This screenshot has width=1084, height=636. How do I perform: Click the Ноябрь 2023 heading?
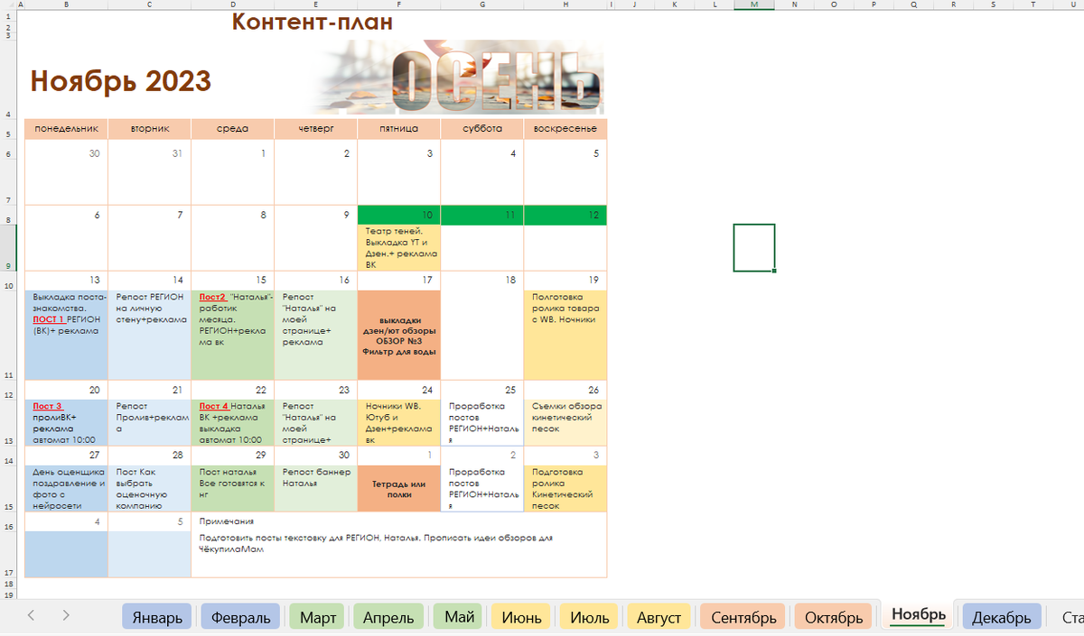pyautogui.click(x=121, y=81)
